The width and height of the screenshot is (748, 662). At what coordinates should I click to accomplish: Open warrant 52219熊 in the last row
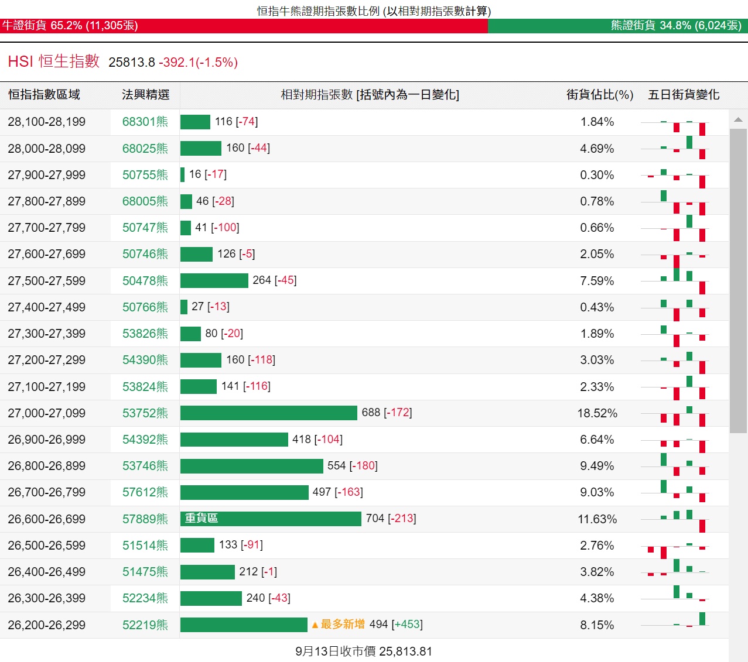[145, 625]
